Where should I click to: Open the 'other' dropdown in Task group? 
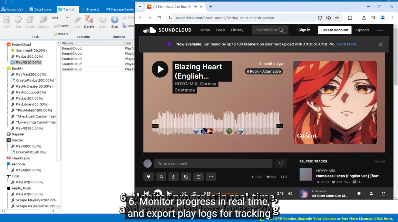tap(60, 18)
